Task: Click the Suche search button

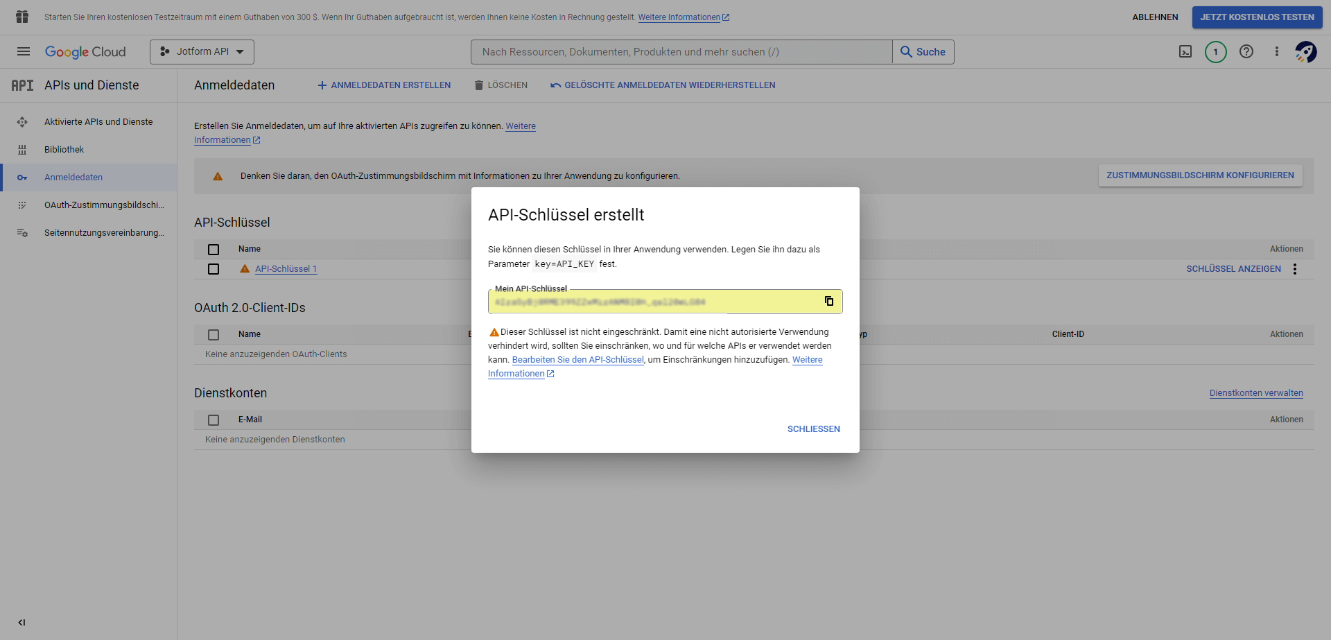Action: (x=923, y=52)
